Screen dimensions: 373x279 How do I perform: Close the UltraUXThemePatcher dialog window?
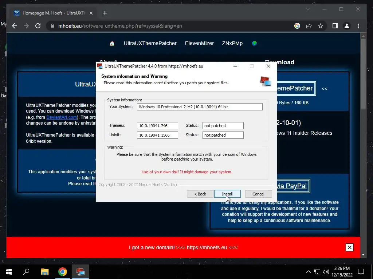point(268,66)
